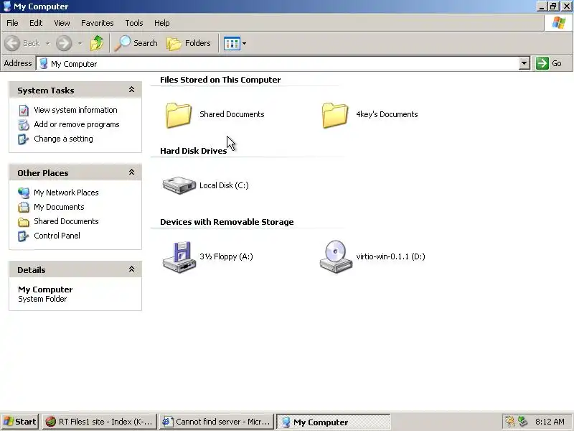Click the My Network Places icon
The width and height of the screenshot is (574, 431).
(x=24, y=193)
